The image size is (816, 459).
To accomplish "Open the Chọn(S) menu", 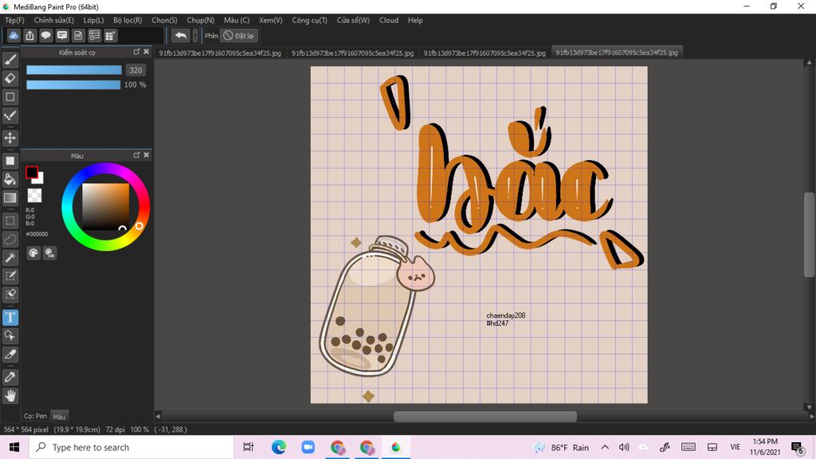I will (164, 20).
